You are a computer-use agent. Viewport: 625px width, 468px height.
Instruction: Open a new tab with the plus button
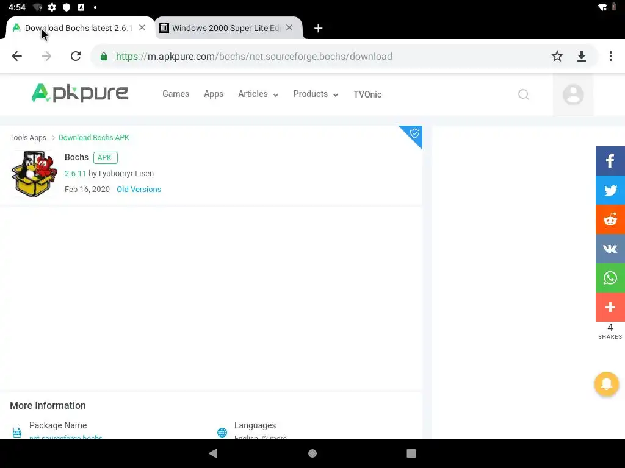point(317,28)
